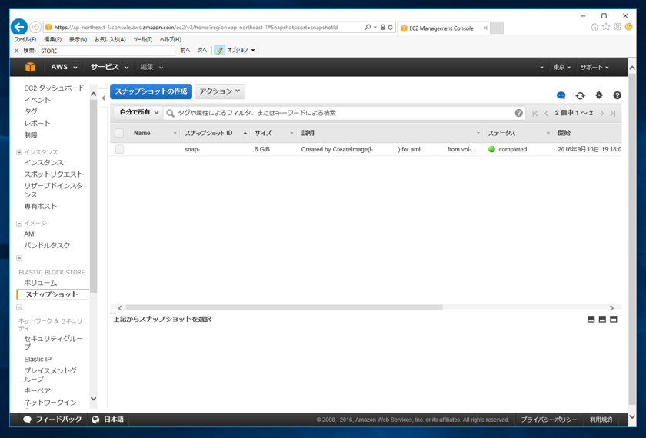Maximize details pane with last layout icon
This screenshot has width=646, height=438.
coord(614,319)
